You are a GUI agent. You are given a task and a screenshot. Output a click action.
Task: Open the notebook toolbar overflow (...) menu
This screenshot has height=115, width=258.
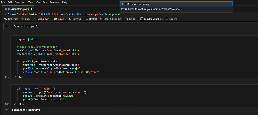pyautogui.click(x=182, y=19)
